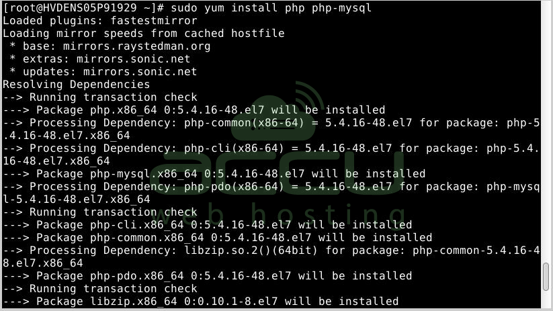Click the empty scrollbar track above the thumb
553x311 pixels.
(546, 134)
